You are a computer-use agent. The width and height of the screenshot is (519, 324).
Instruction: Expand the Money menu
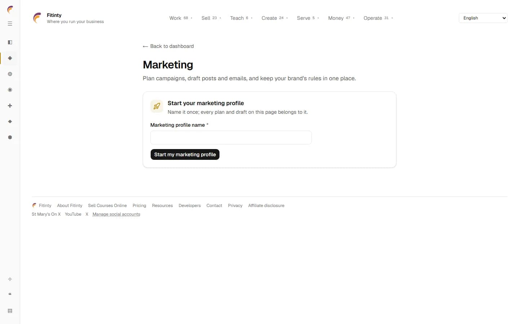(x=342, y=18)
